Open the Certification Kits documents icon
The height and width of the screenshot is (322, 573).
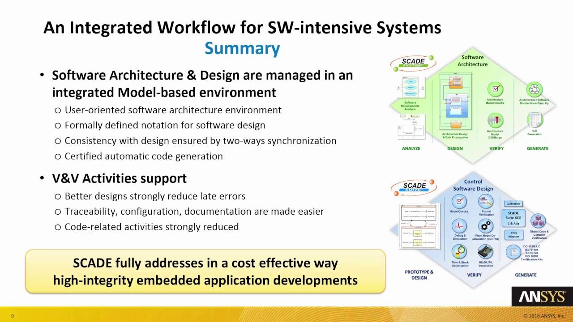[x=513, y=252]
